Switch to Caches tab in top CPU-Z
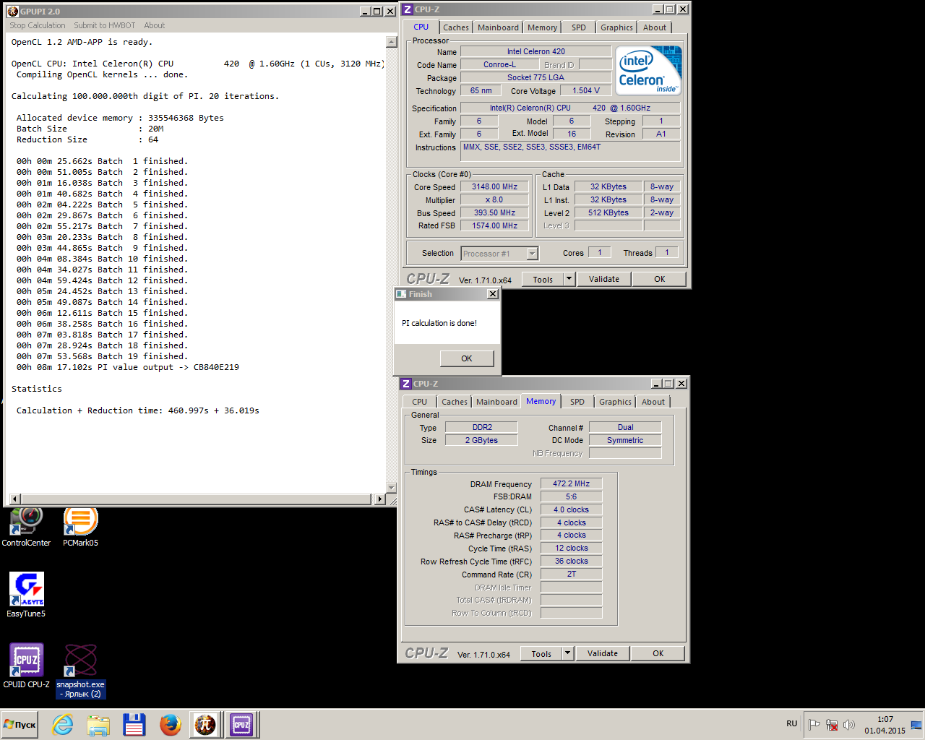This screenshot has height=740, width=925. pyautogui.click(x=456, y=27)
